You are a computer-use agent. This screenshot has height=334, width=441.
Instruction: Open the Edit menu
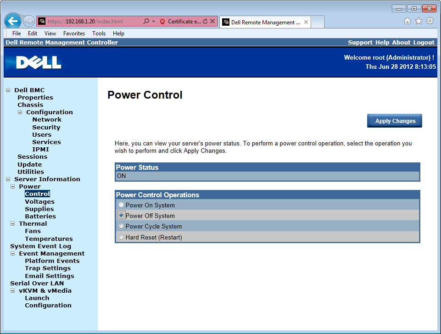32,33
